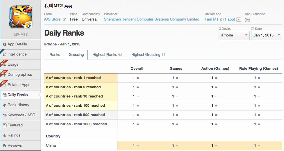This screenshot has height=151, width=284.
Task: Click the Overall column header
Action: [137, 69]
